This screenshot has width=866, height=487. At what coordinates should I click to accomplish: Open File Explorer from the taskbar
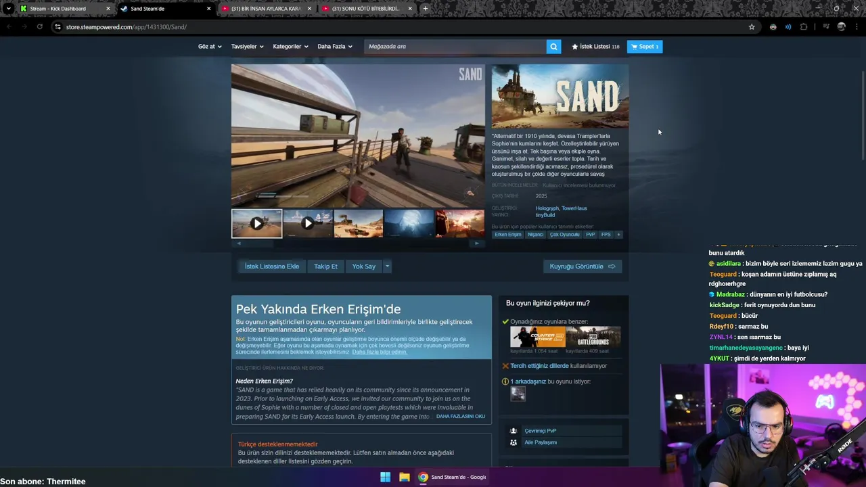[404, 477]
